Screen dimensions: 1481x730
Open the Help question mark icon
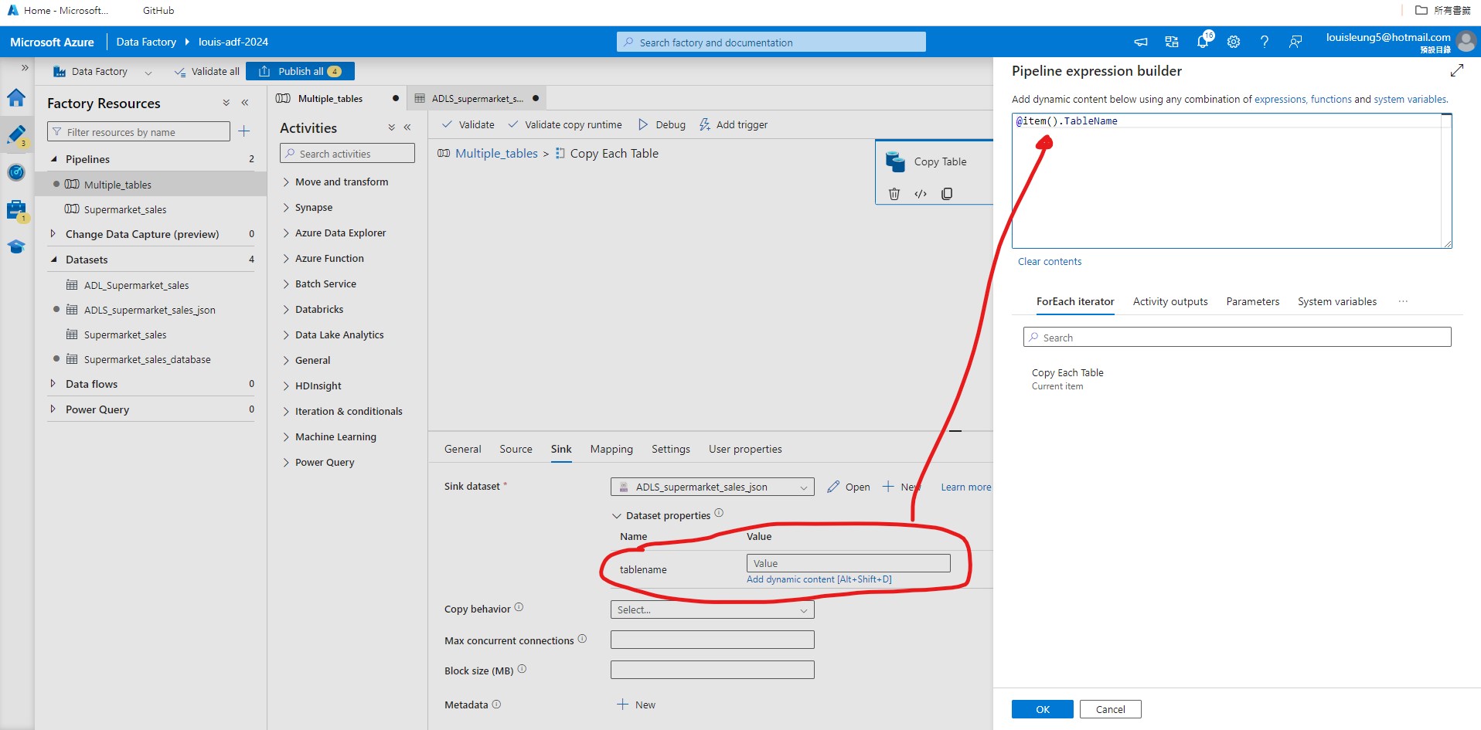tap(1264, 41)
